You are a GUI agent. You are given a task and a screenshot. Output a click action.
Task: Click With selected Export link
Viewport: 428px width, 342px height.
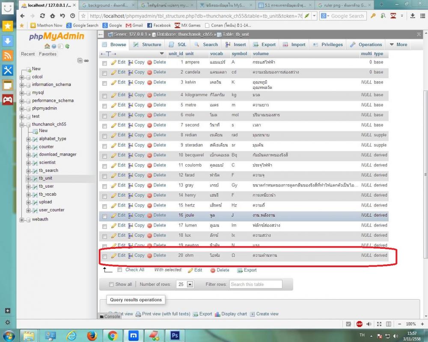point(247,270)
